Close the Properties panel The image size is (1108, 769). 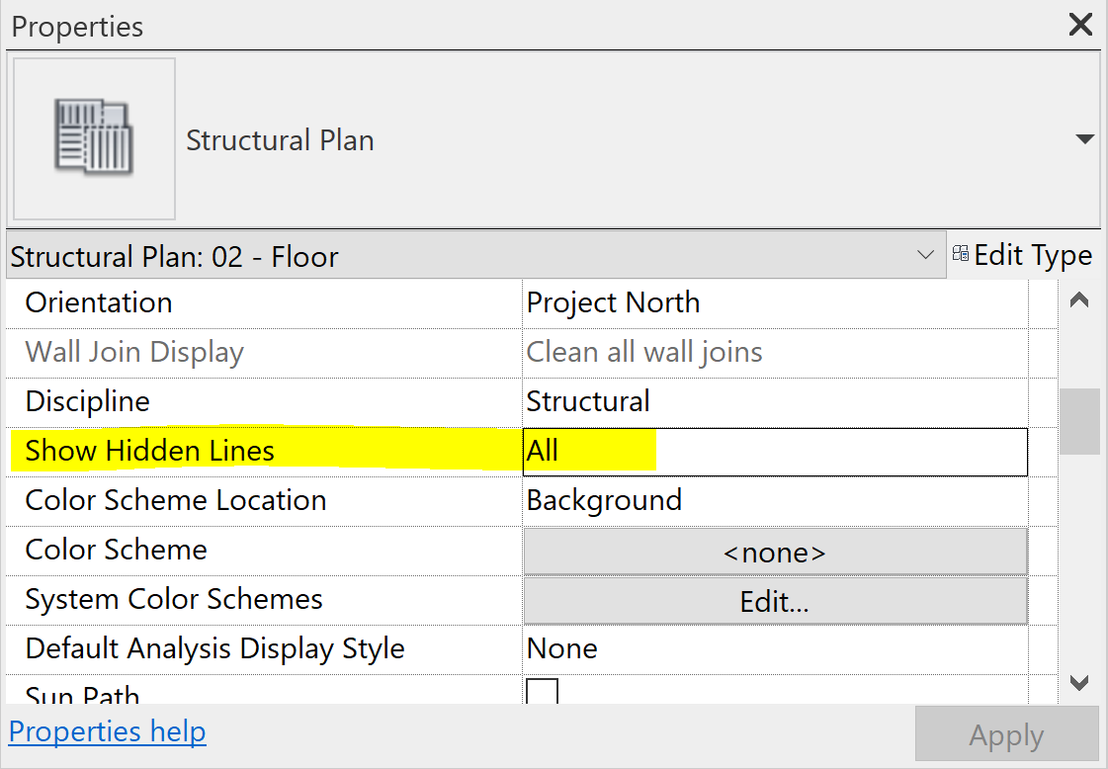click(1080, 25)
